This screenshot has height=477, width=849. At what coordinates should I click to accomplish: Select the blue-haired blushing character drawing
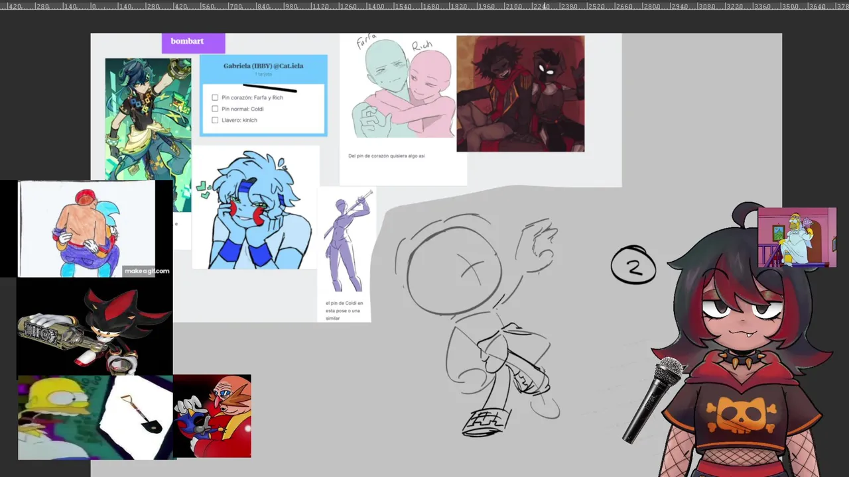[255, 209]
